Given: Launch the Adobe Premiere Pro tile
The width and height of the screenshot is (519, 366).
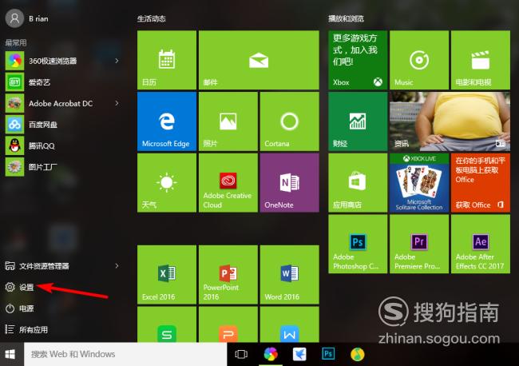Looking at the screenshot, I should coord(419,244).
